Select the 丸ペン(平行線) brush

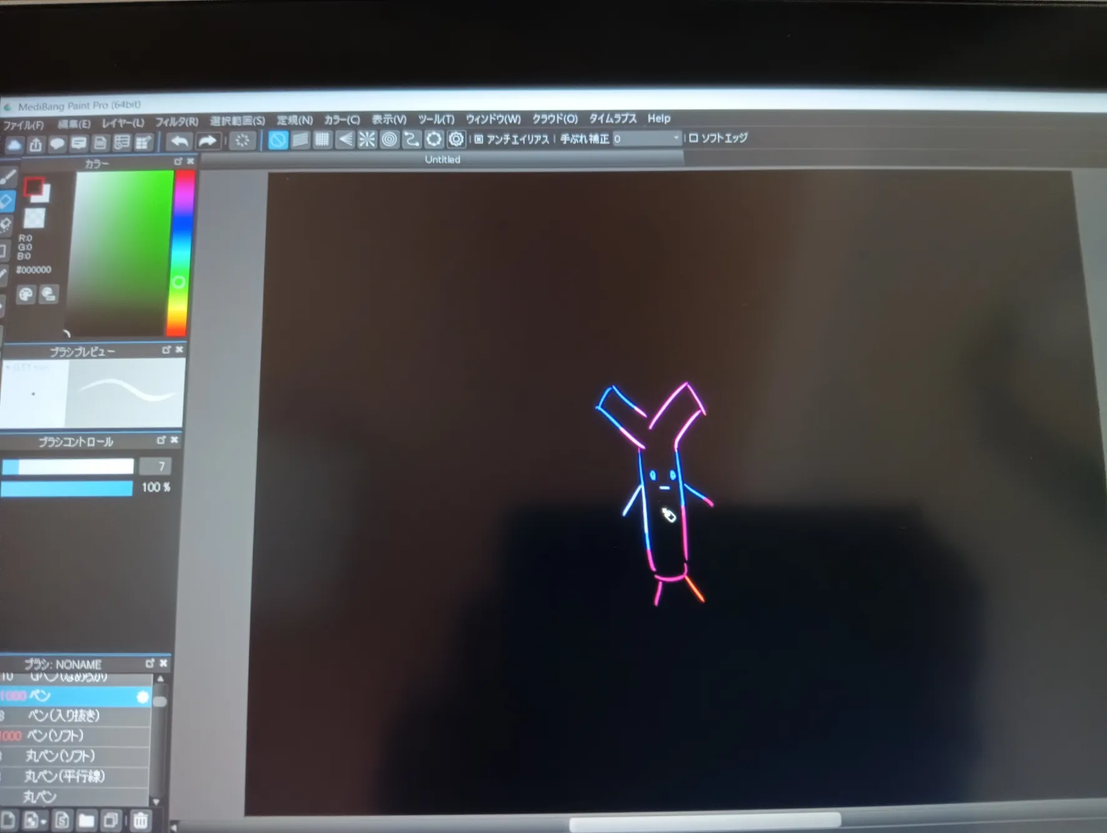tap(75, 777)
